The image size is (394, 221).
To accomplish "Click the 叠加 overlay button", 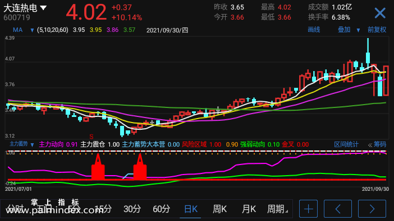I will [x=344, y=30].
